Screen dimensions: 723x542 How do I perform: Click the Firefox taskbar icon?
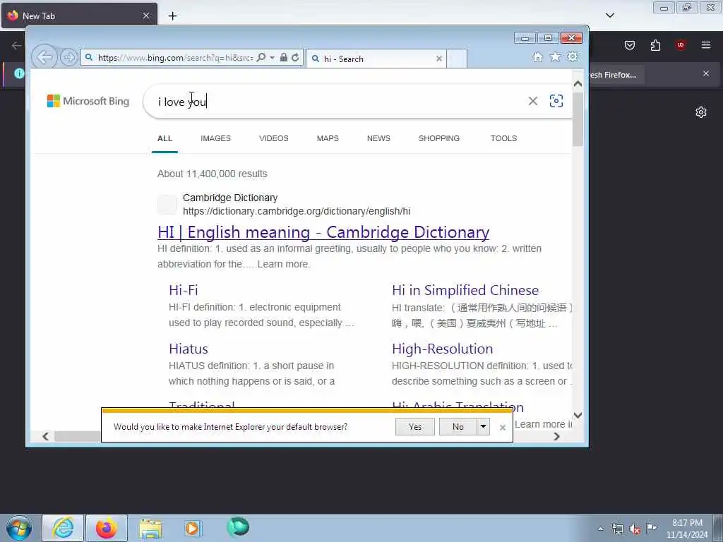107,528
